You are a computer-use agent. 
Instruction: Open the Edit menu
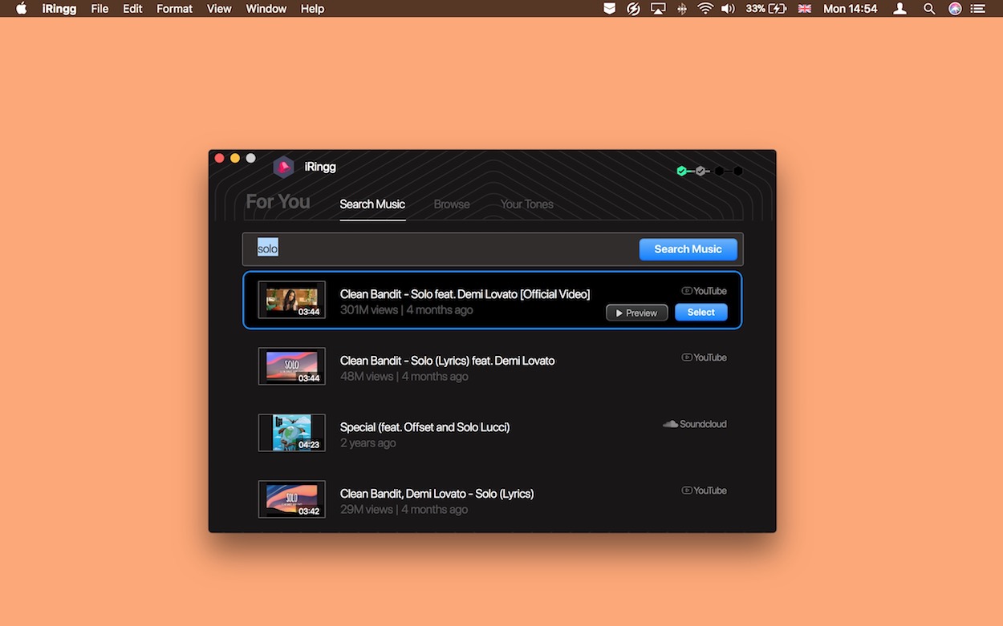pos(132,9)
